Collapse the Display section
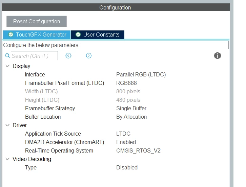 tap(7, 66)
